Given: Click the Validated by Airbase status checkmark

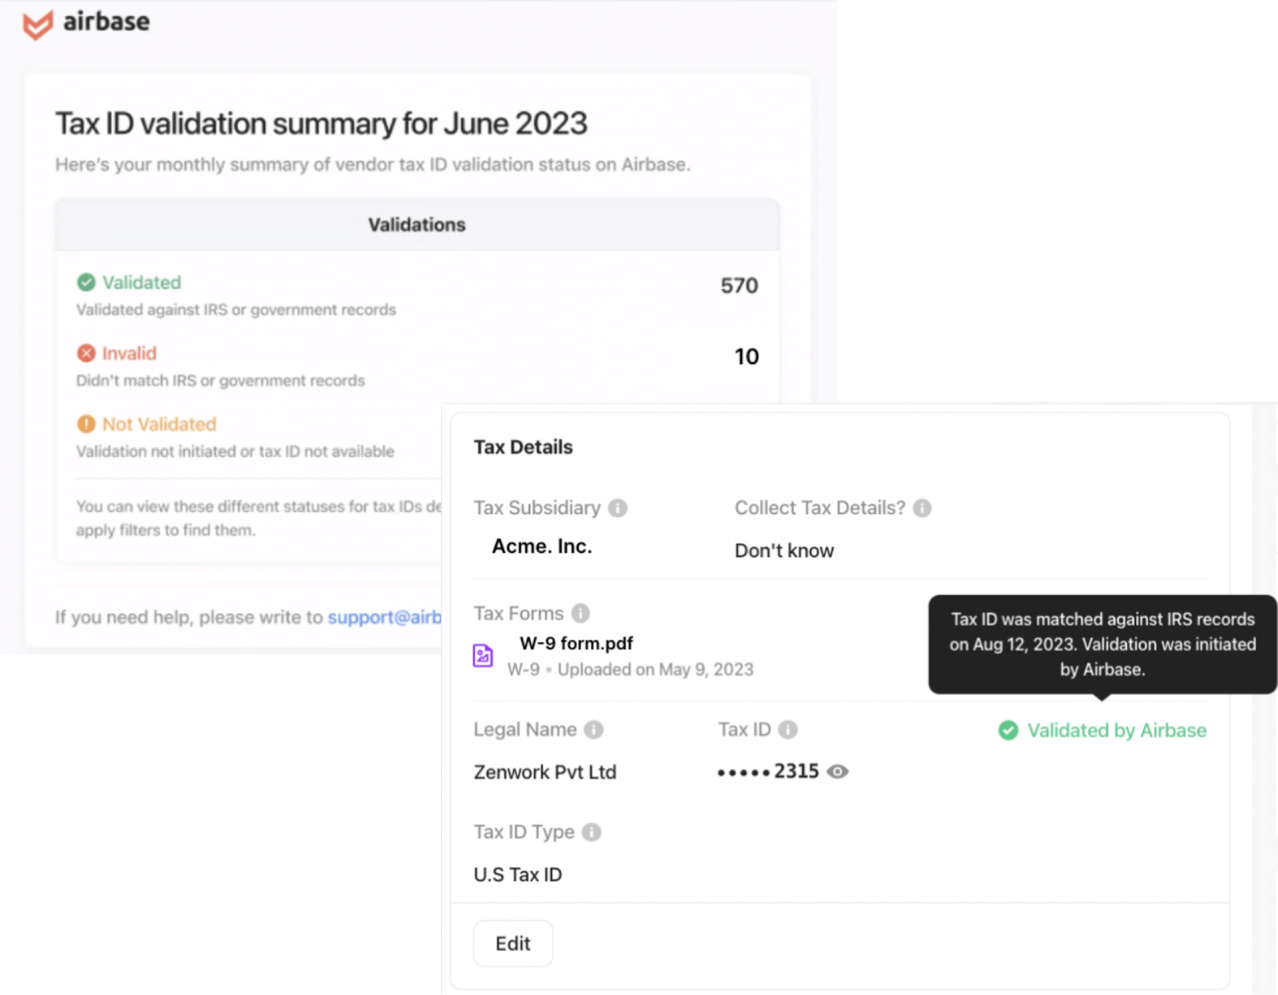Looking at the screenshot, I should pos(1008,731).
